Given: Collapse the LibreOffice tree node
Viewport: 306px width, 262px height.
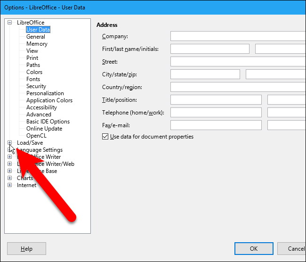Looking at the screenshot, I should pos(10,23).
